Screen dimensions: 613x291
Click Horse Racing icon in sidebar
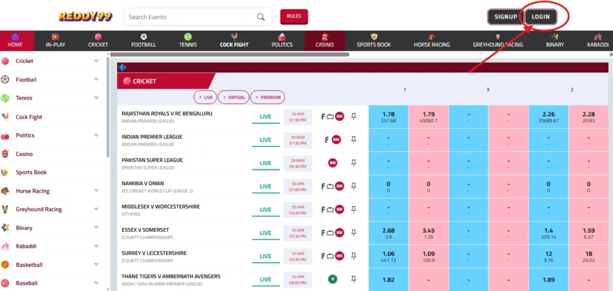click(x=5, y=191)
